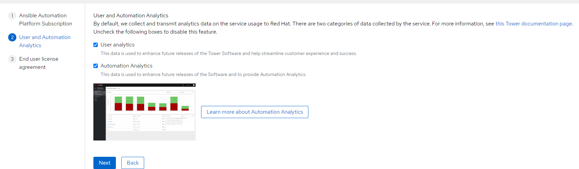Click the User analytics description text
Image resolution: width=579 pixels, height=169 pixels.
tap(228, 54)
